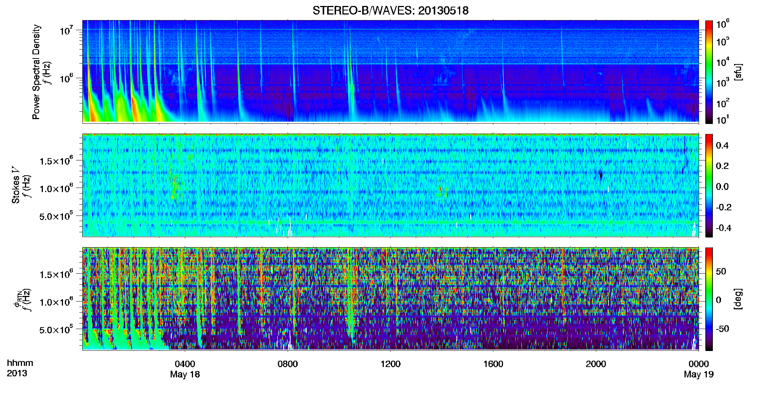The height and width of the screenshot is (402, 781).
Task: Click the [sfu] color bar unit label
Action: [738, 72]
